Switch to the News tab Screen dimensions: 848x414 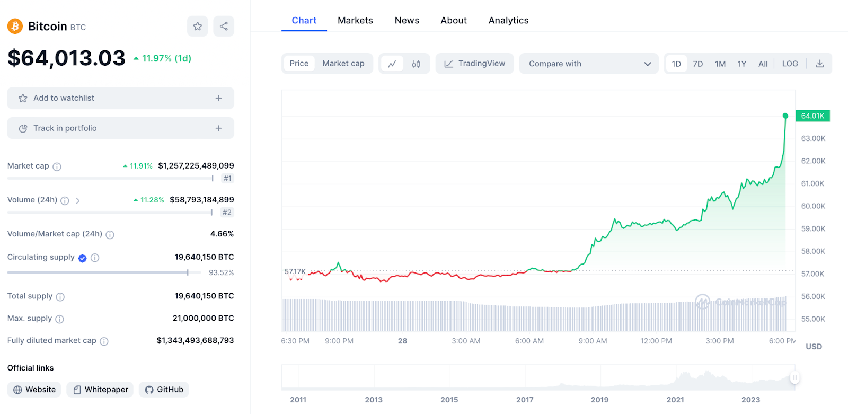407,20
